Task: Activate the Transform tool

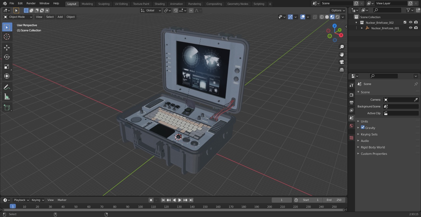Action: pyautogui.click(x=7, y=76)
